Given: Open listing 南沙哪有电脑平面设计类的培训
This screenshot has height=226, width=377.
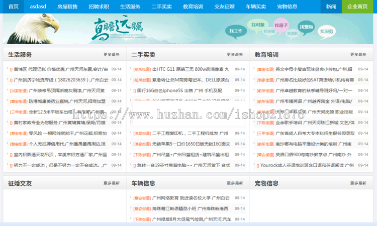Looking at the screenshot, I should (314, 144).
